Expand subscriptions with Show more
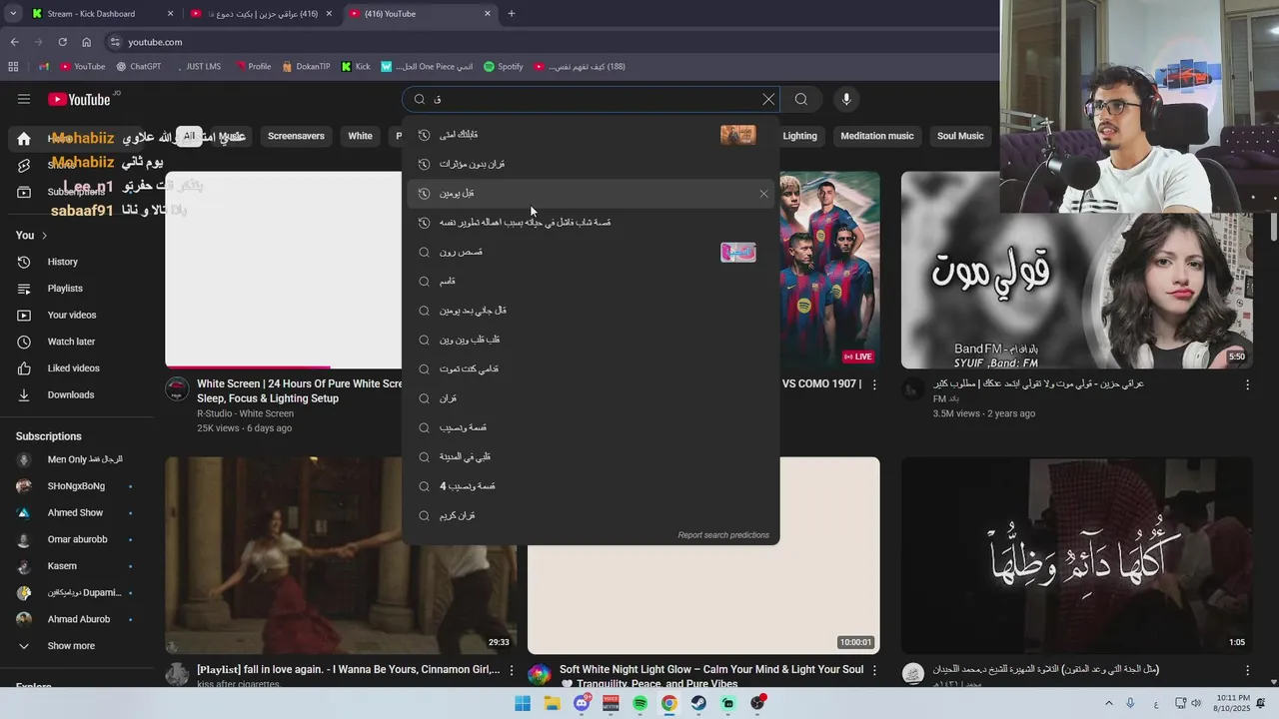The height and width of the screenshot is (719, 1279). point(71,646)
